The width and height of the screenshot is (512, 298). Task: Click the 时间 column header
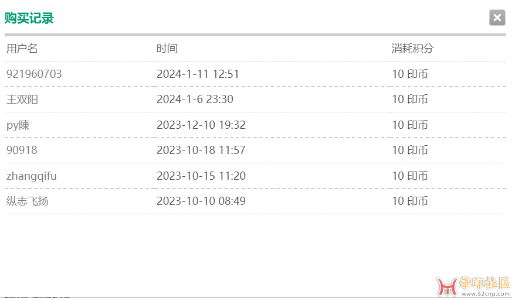(167, 49)
